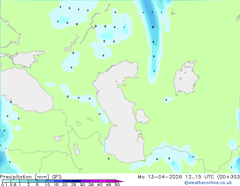Viewport: 240px width, 186px height.
Task: Pick the 40–45 mm magenta swatch
Action: 103,181
